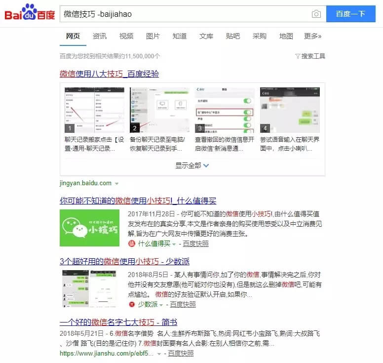Open 你可能不知道的微信使用小技巧 result
The height and width of the screenshot is (363, 383).
[x=138, y=201]
